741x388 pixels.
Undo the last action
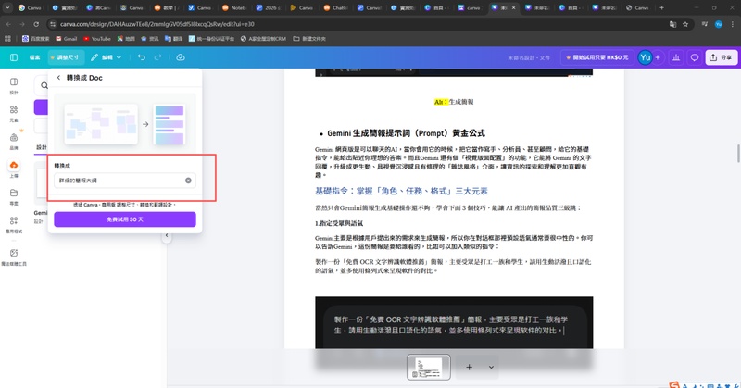tap(142, 57)
